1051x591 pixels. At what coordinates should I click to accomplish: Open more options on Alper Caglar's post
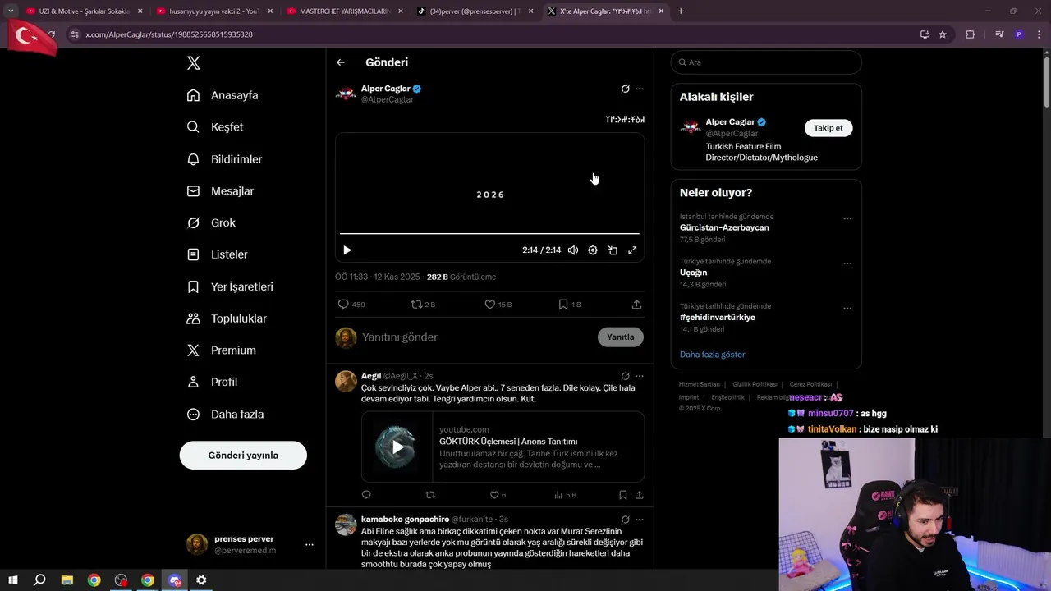(640, 89)
